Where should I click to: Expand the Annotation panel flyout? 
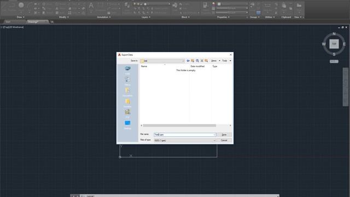(x=104, y=17)
